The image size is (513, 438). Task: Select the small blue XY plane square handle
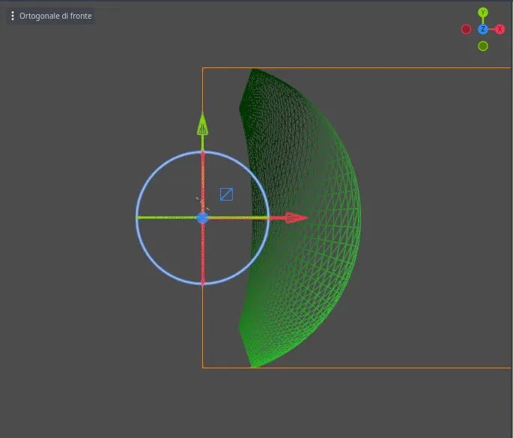pos(226,195)
